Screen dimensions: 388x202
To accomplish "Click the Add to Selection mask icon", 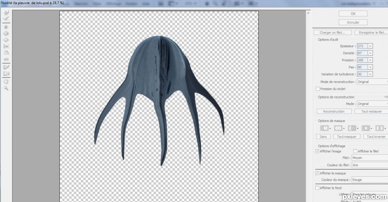I will (338, 128).
